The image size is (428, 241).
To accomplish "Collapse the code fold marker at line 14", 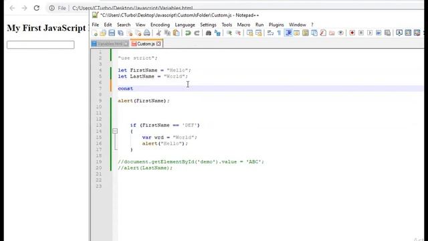I will coord(115,131).
